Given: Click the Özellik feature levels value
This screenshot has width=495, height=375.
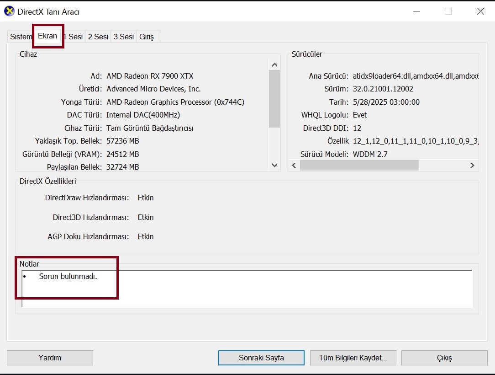Looking at the screenshot, I should tap(416, 141).
